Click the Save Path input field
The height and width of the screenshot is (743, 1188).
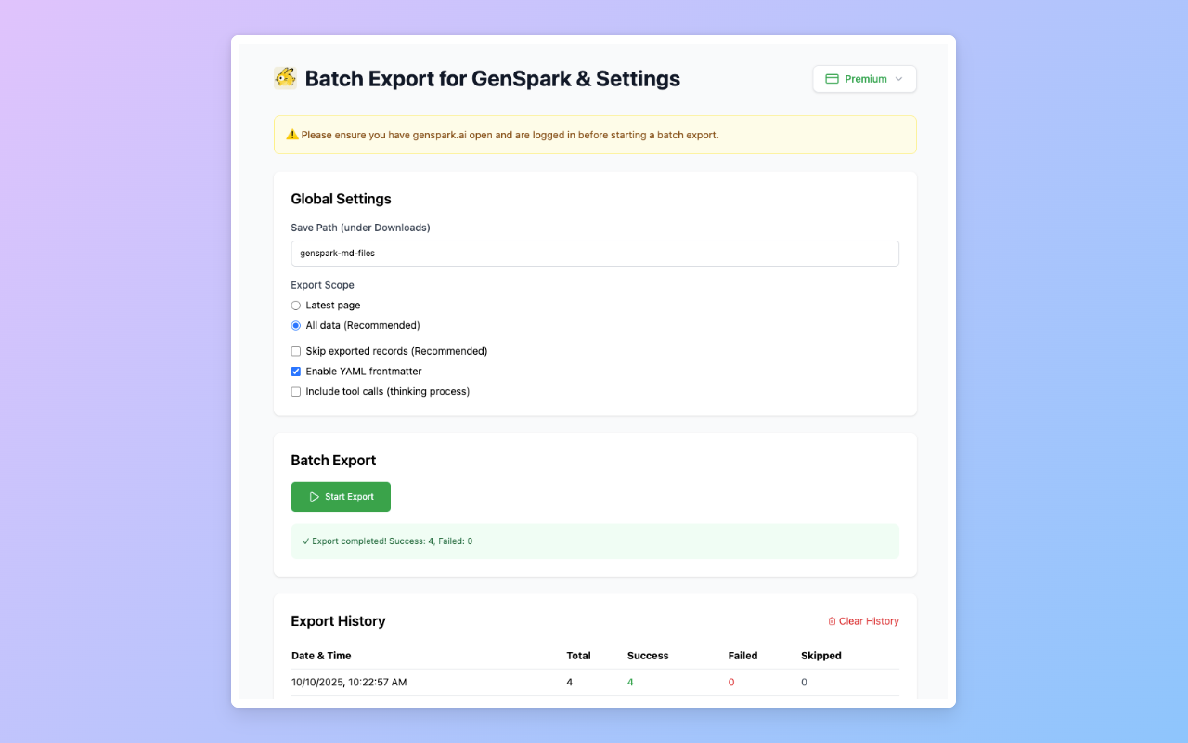pyautogui.click(x=595, y=253)
